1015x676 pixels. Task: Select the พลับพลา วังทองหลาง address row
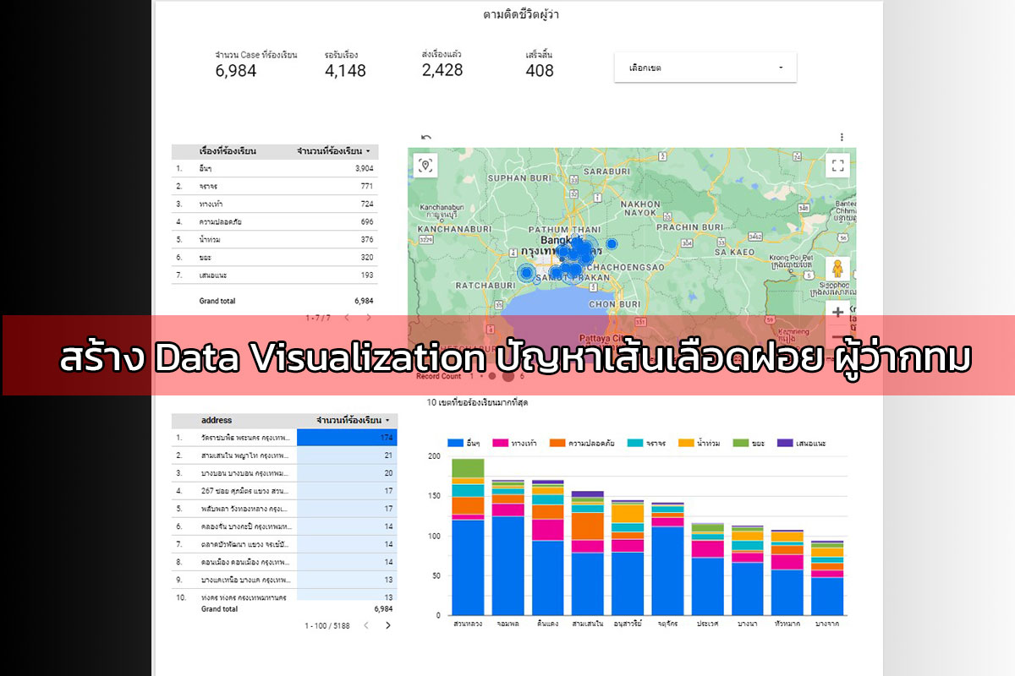(284, 509)
